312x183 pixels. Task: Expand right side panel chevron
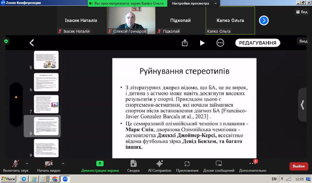tap(302, 105)
